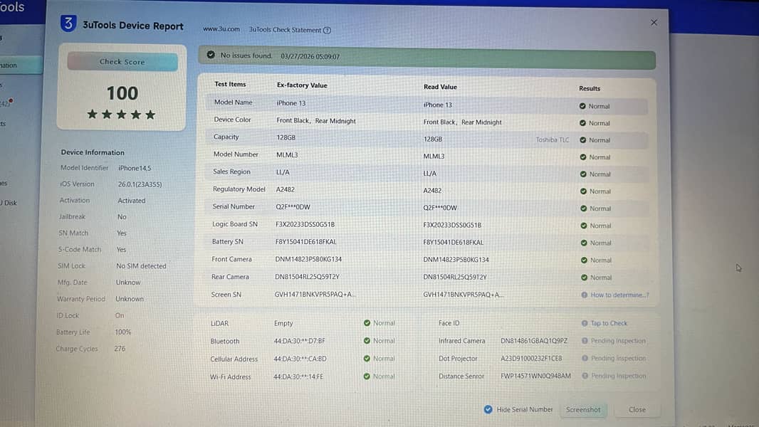The width and height of the screenshot is (759, 427).
Task: Click Normal check icon in Capacity row
Action: point(583,139)
